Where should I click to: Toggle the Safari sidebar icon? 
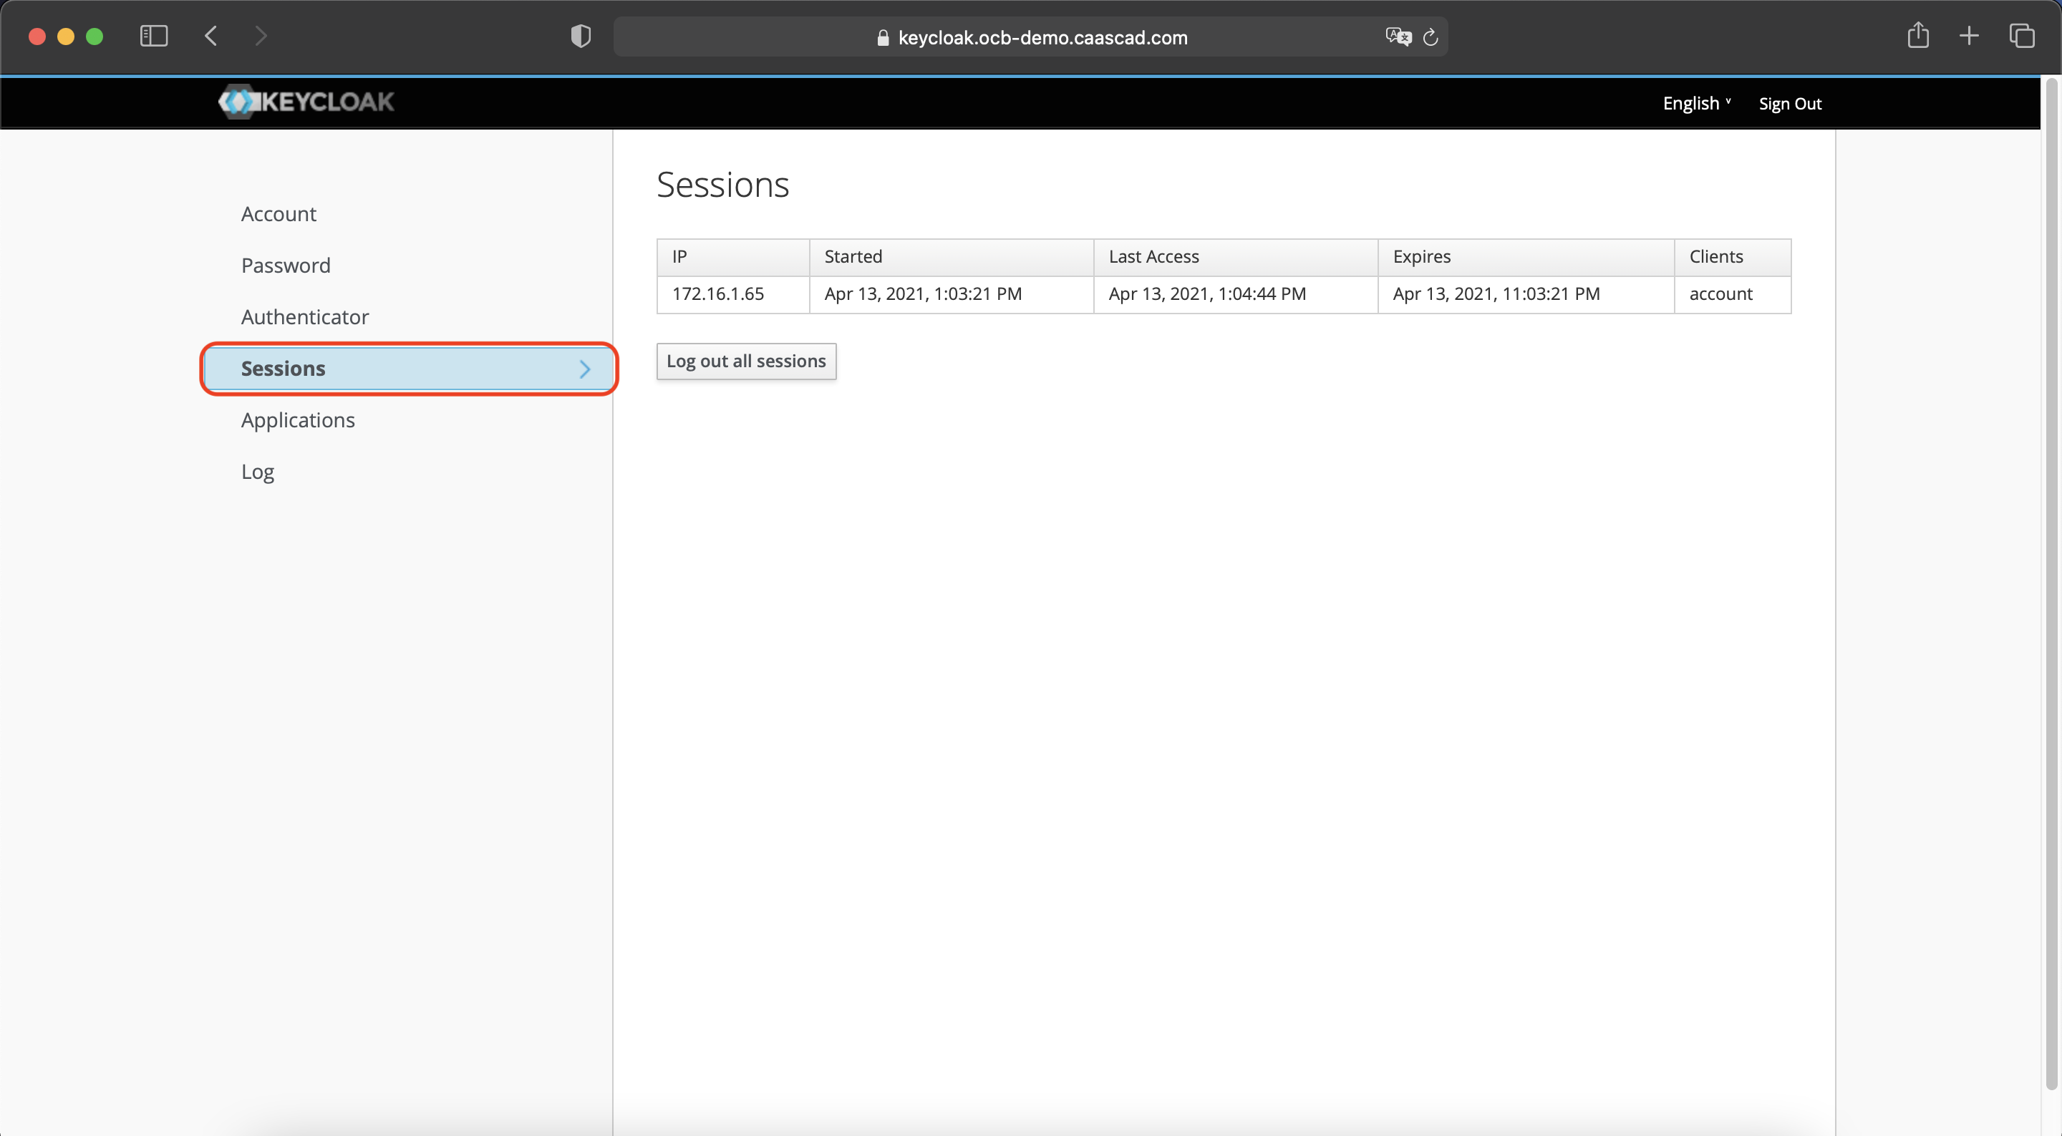154,36
